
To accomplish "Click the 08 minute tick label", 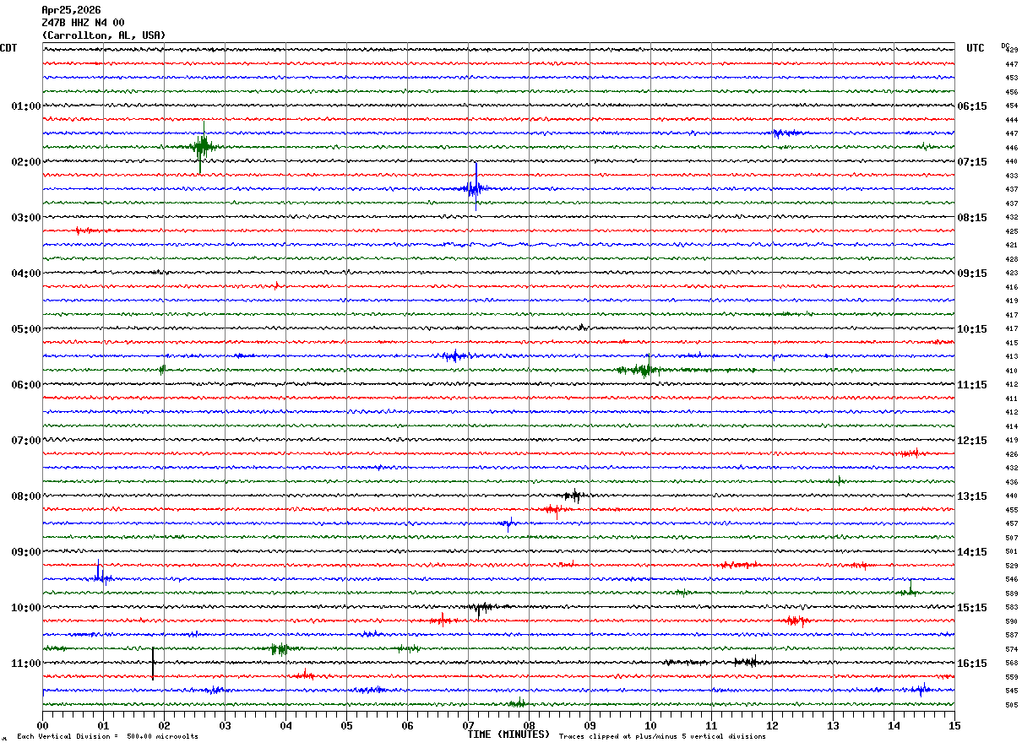I will (529, 725).
